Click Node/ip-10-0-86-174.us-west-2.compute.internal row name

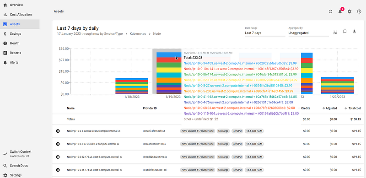click(93, 170)
